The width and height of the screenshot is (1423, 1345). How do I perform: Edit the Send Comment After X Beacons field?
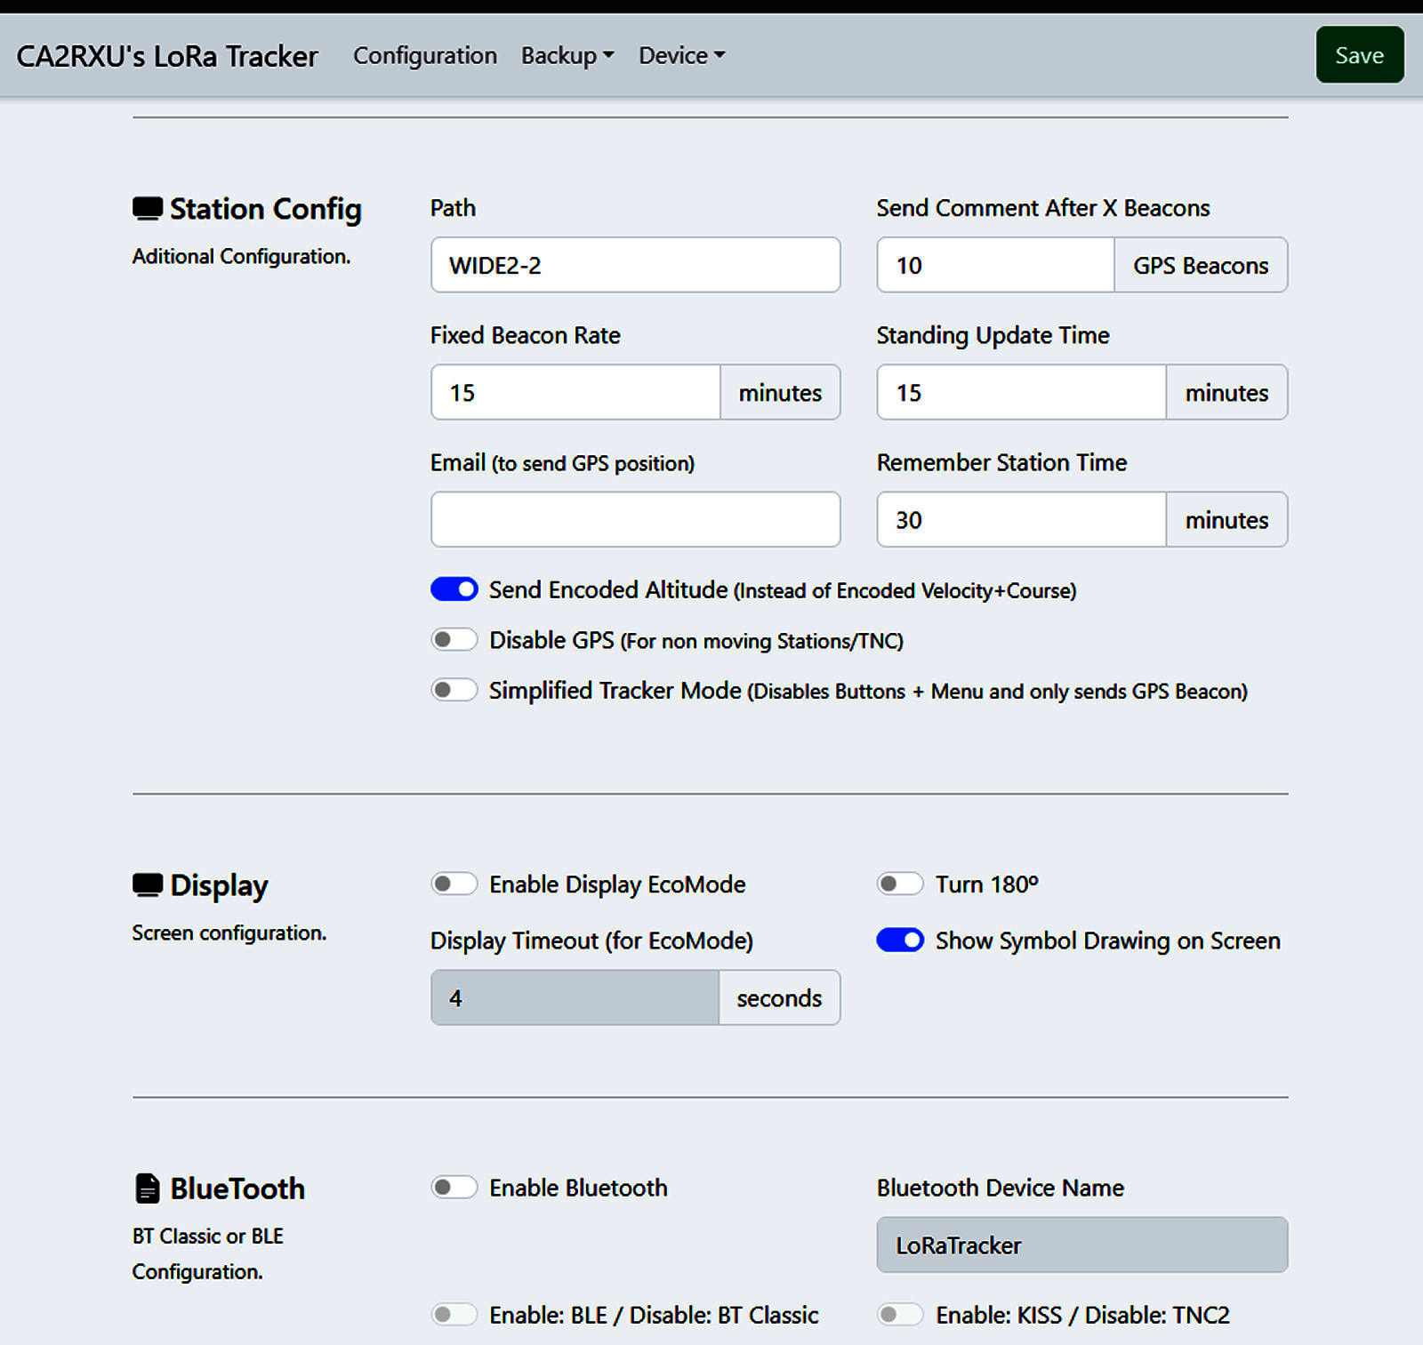pyautogui.click(x=995, y=265)
